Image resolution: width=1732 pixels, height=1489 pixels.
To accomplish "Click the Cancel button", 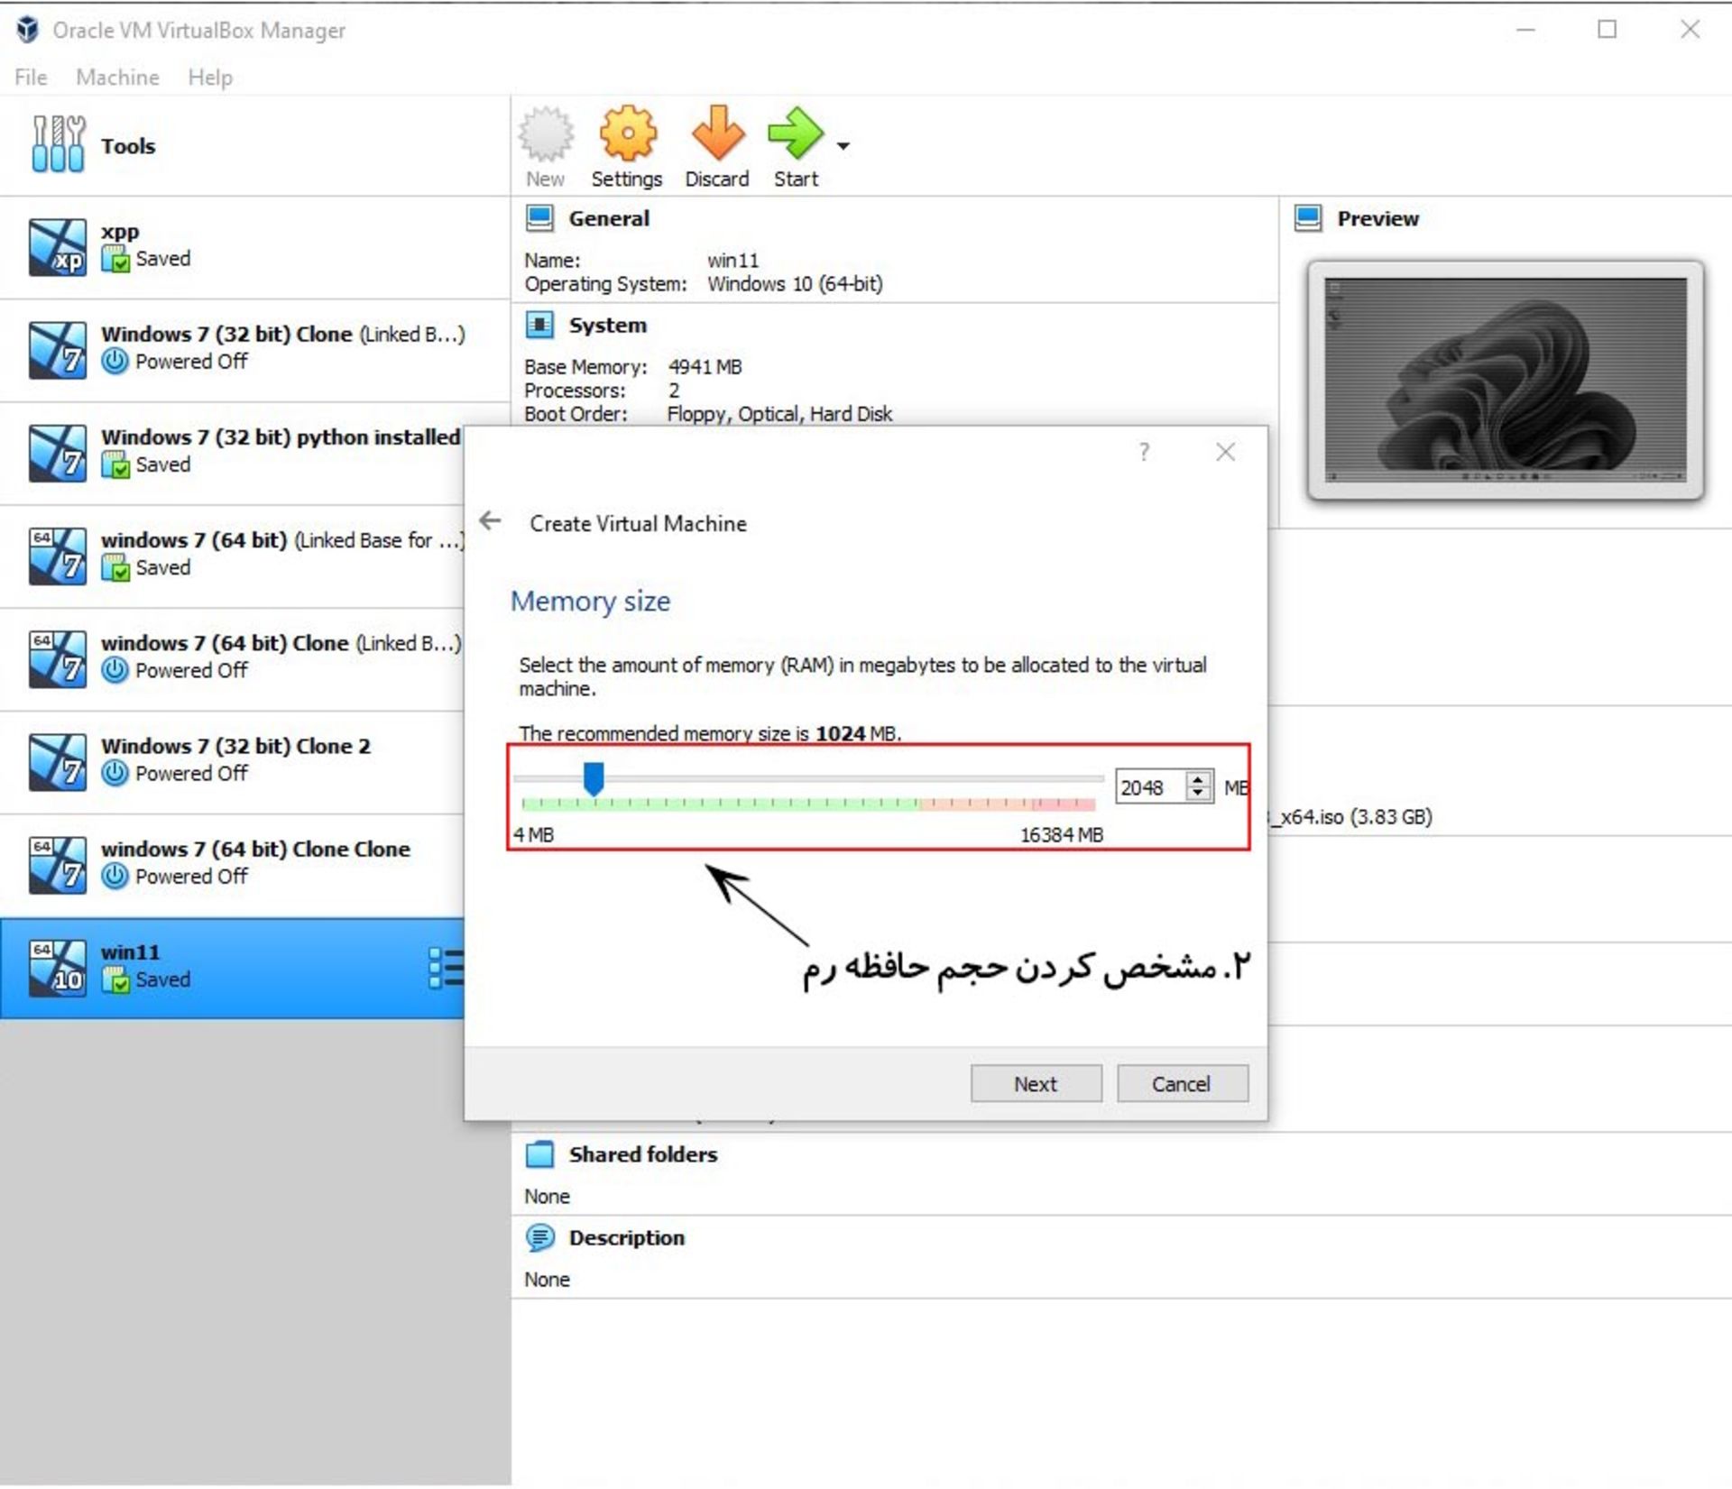I will (x=1182, y=1084).
